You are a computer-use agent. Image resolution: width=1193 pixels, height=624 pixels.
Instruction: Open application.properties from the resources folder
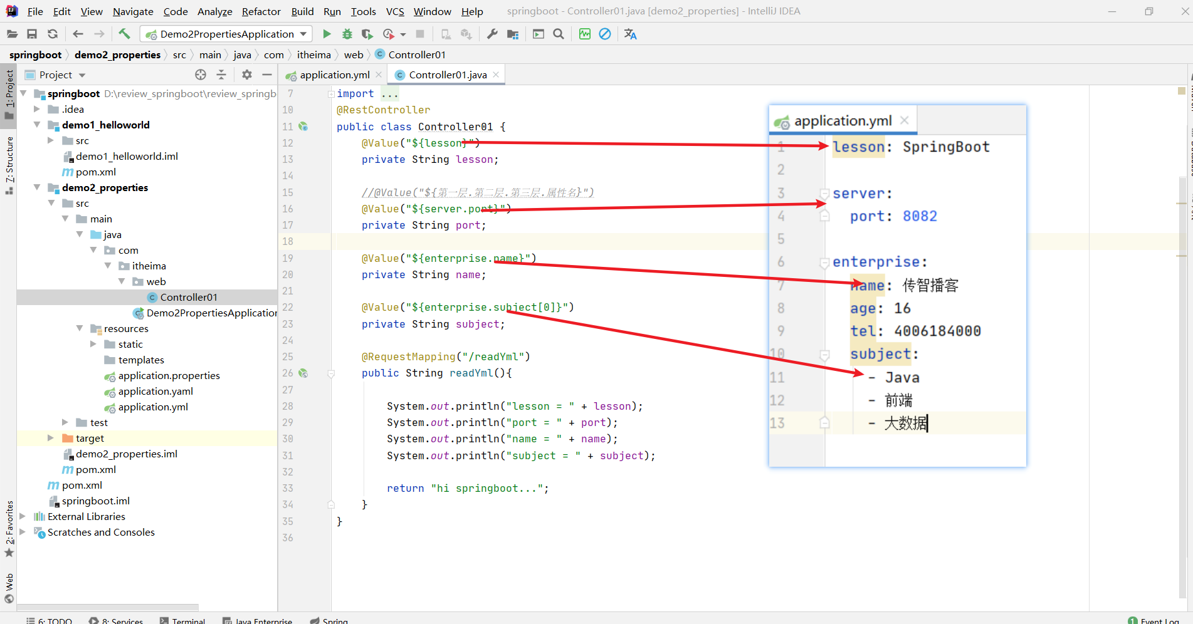click(x=169, y=375)
